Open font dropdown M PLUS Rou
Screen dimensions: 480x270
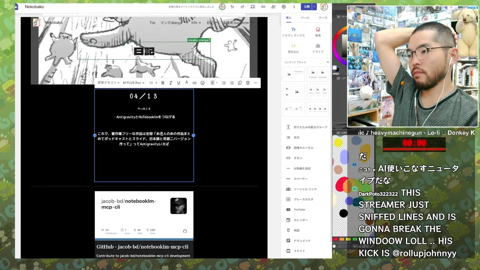click(x=133, y=83)
